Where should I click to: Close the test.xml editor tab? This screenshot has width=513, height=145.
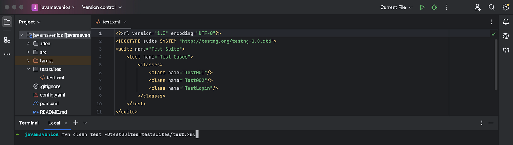click(125, 22)
